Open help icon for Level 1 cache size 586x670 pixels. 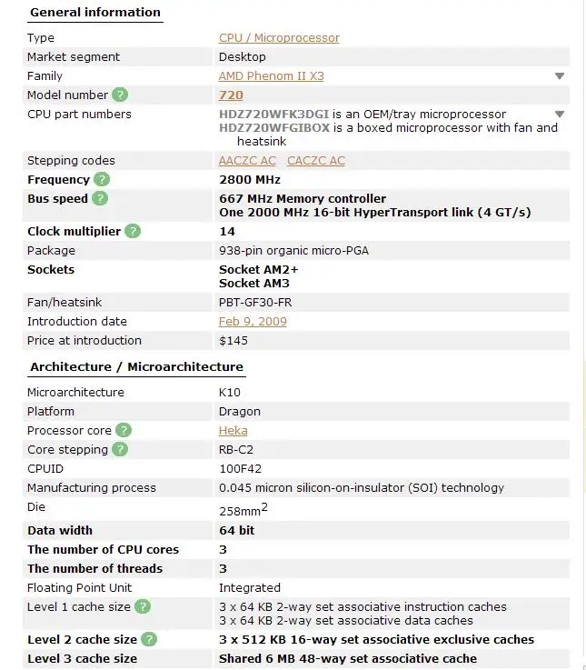(143, 607)
